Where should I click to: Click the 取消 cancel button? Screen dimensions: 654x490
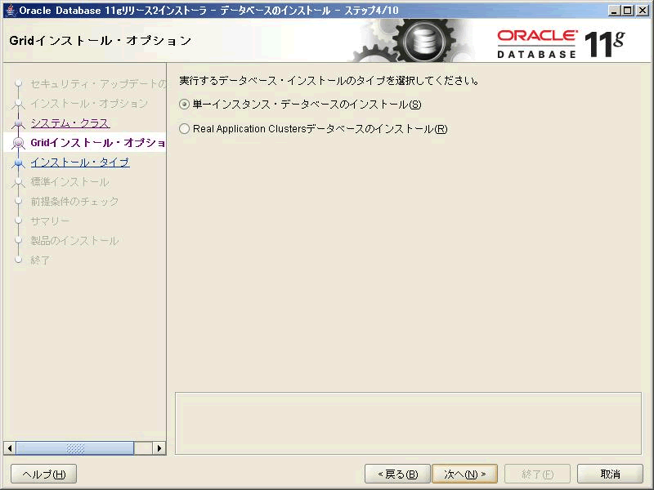click(610, 474)
